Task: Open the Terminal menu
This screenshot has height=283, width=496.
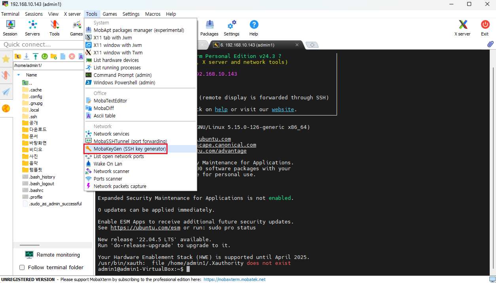Action: coord(10,14)
